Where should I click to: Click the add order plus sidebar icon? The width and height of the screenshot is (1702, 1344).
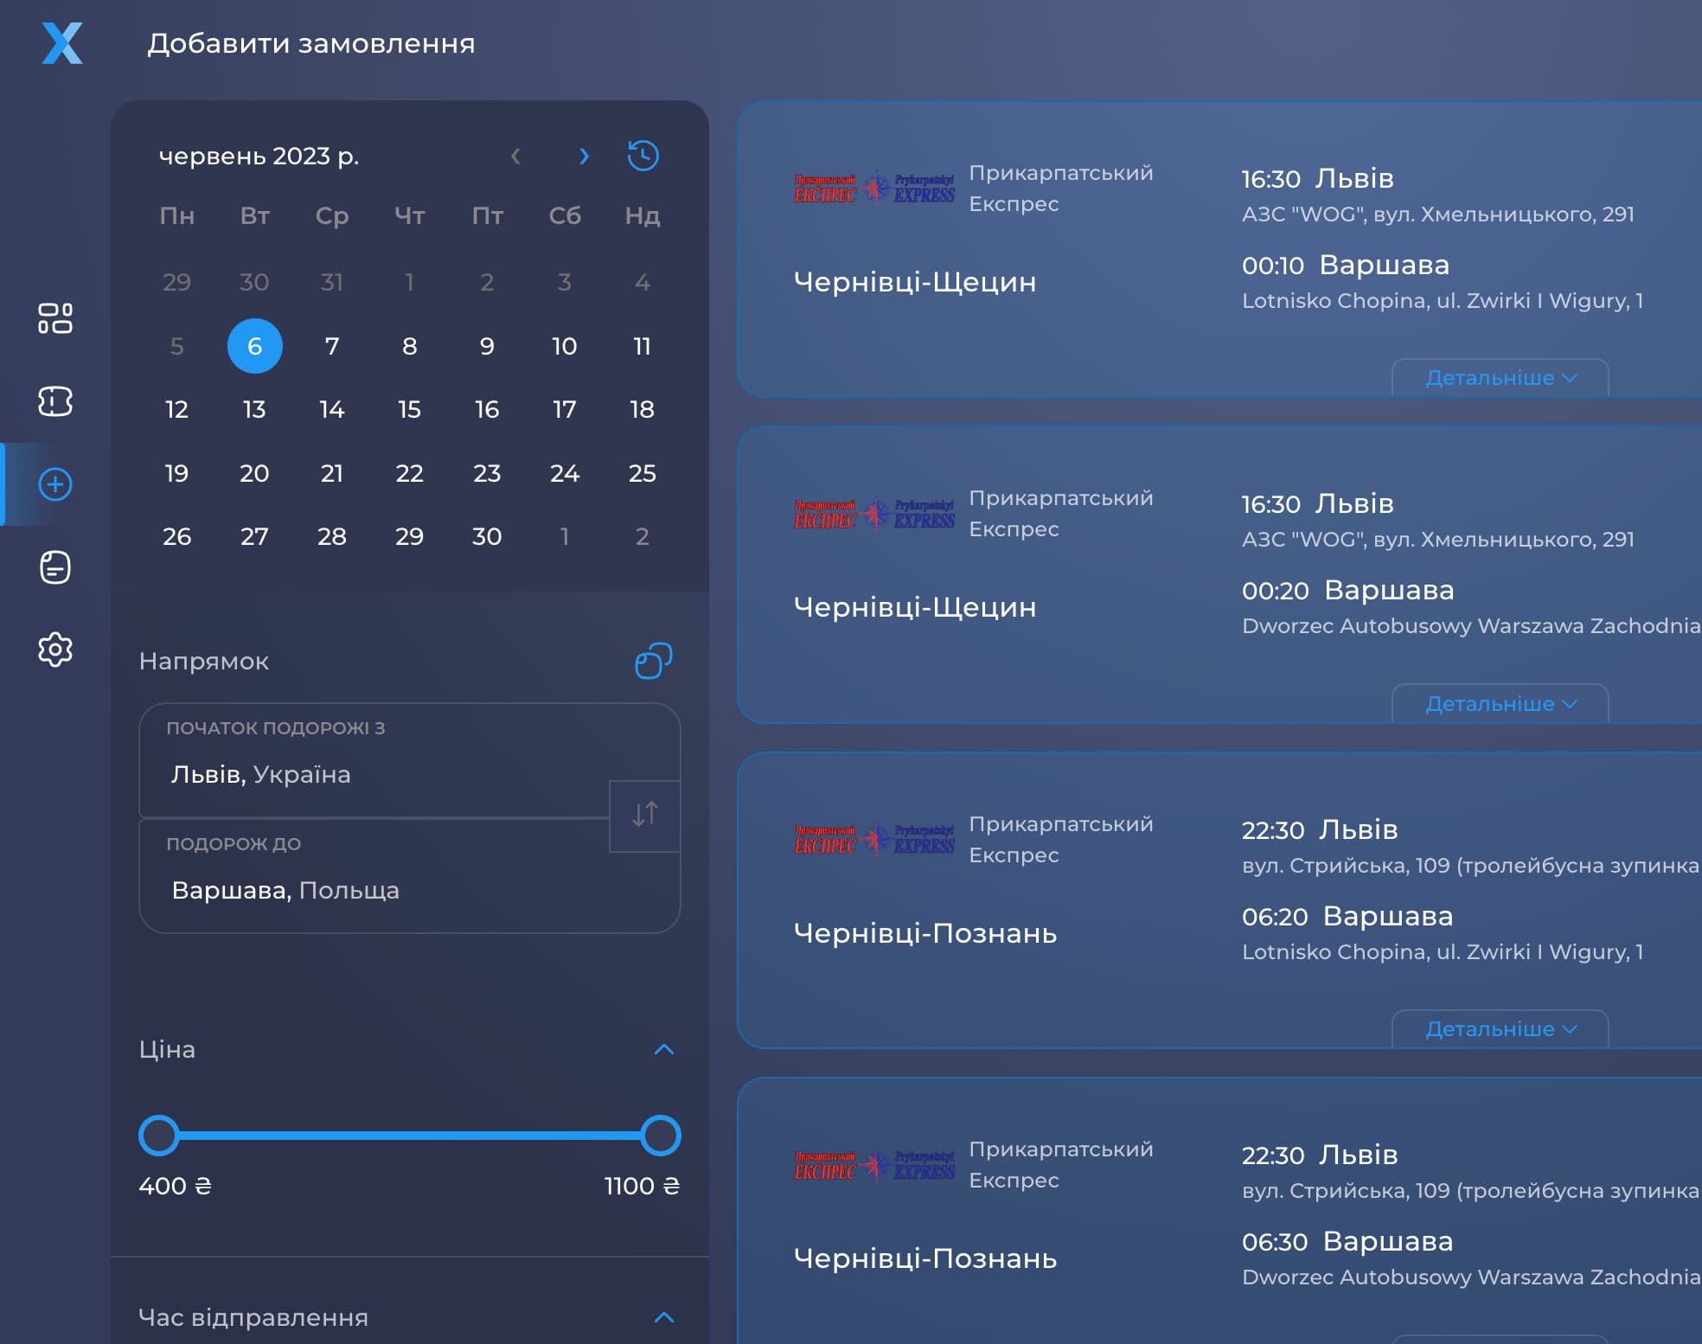(x=55, y=484)
